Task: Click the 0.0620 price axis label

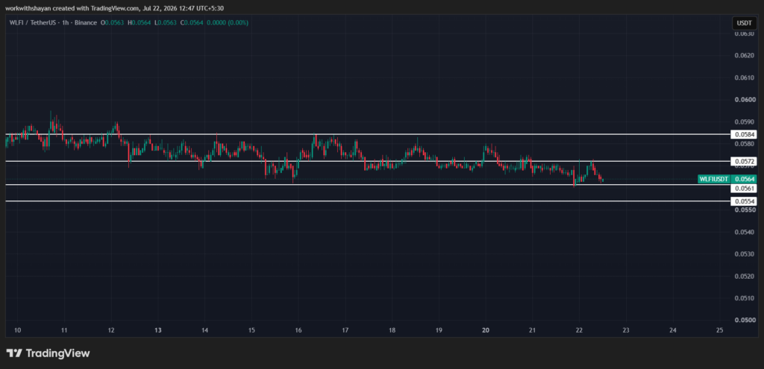Action: click(x=744, y=55)
